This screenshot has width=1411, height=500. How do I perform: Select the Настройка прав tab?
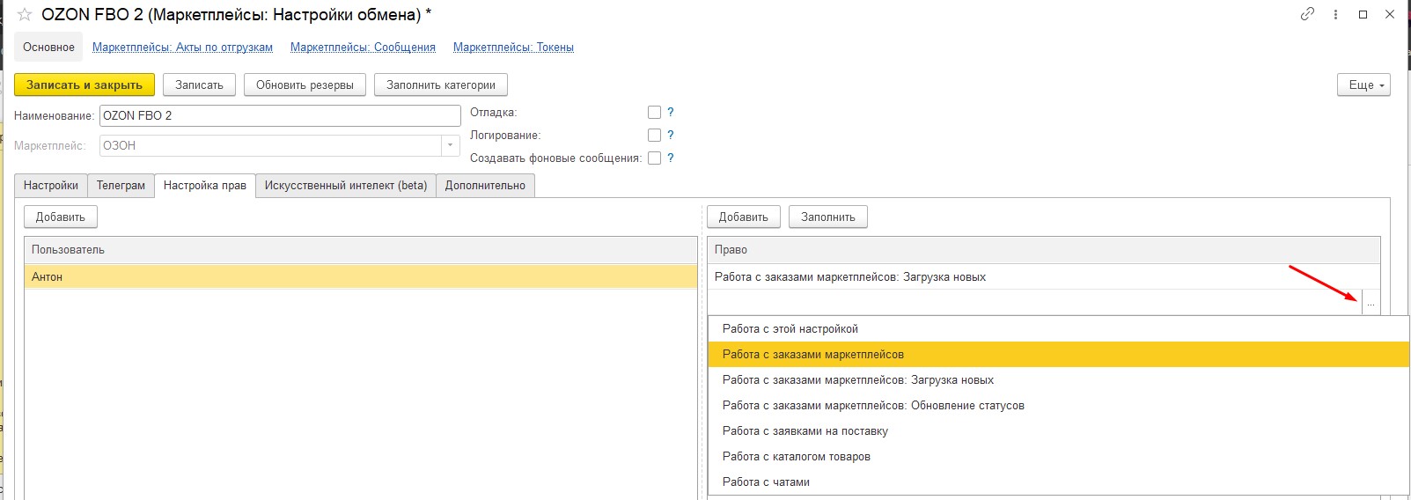click(x=205, y=185)
